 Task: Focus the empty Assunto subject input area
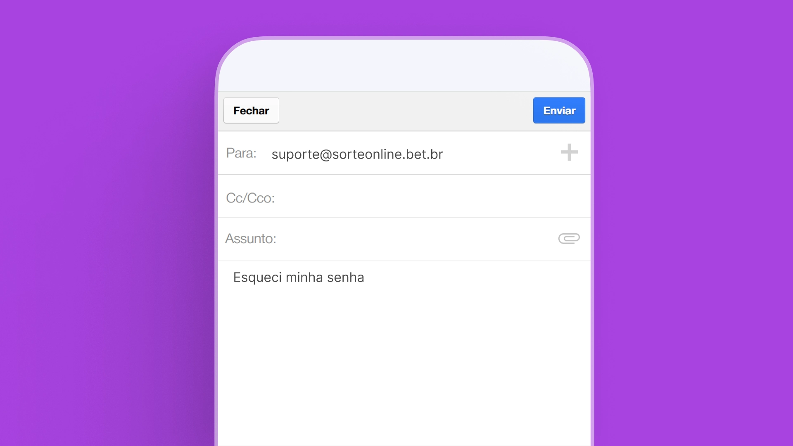(413, 239)
